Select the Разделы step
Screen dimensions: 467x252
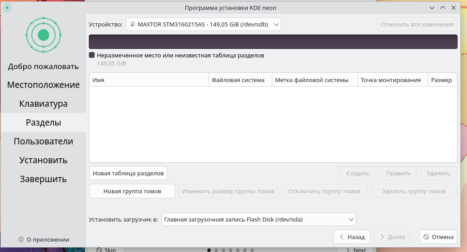(44, 122)
